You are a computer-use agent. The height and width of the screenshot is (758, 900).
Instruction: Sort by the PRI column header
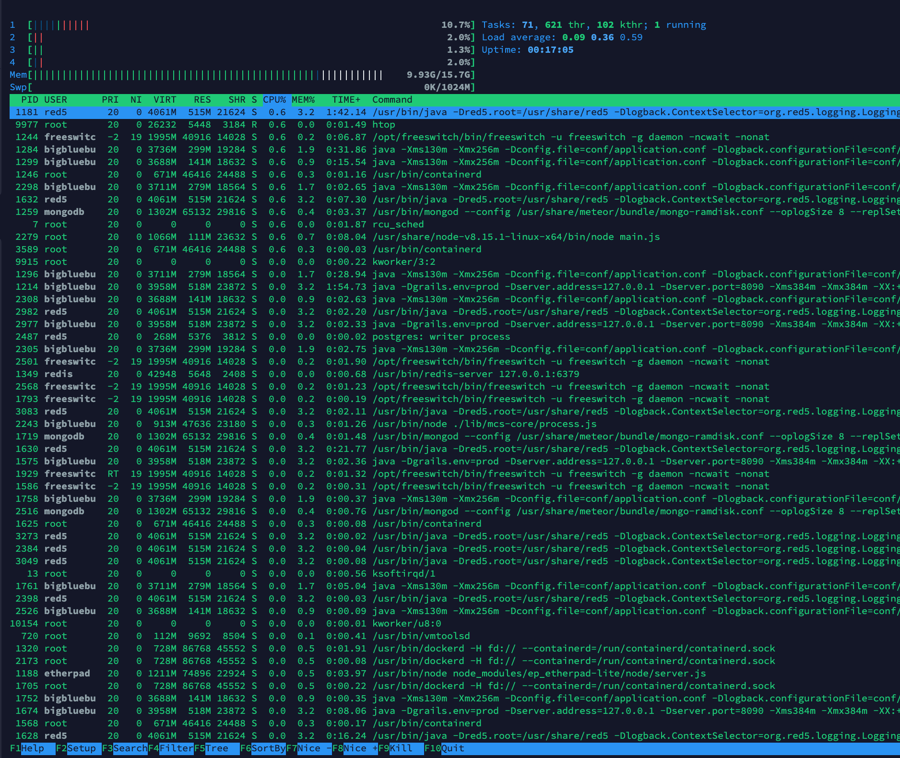tap(110, 100)
